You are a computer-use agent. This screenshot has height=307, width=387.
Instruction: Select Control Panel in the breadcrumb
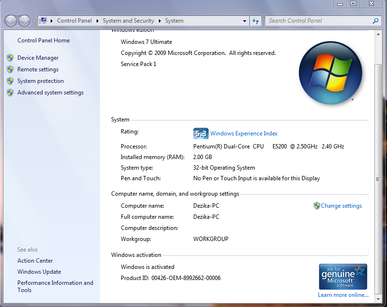[x=74, y=21]
